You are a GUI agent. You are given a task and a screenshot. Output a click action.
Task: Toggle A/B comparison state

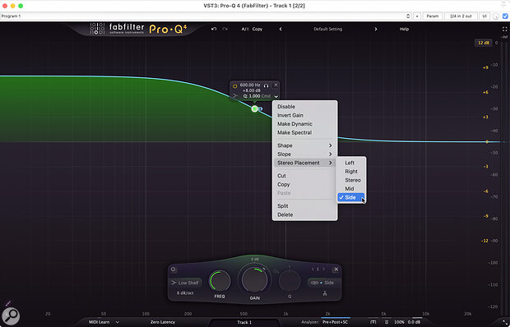pos(245,29)
